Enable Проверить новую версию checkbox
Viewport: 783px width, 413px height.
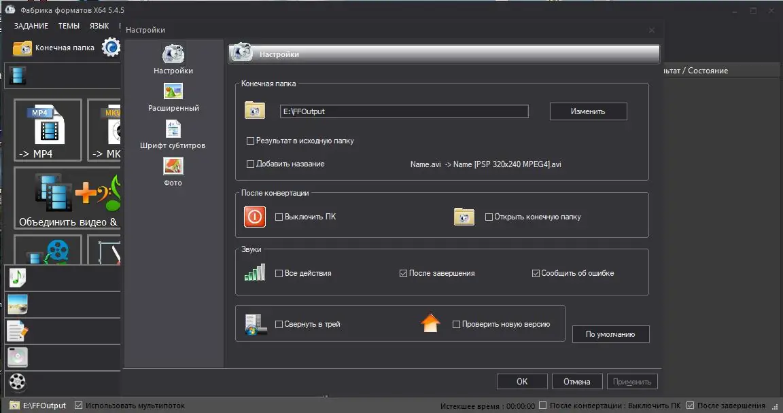pos(457,324)
